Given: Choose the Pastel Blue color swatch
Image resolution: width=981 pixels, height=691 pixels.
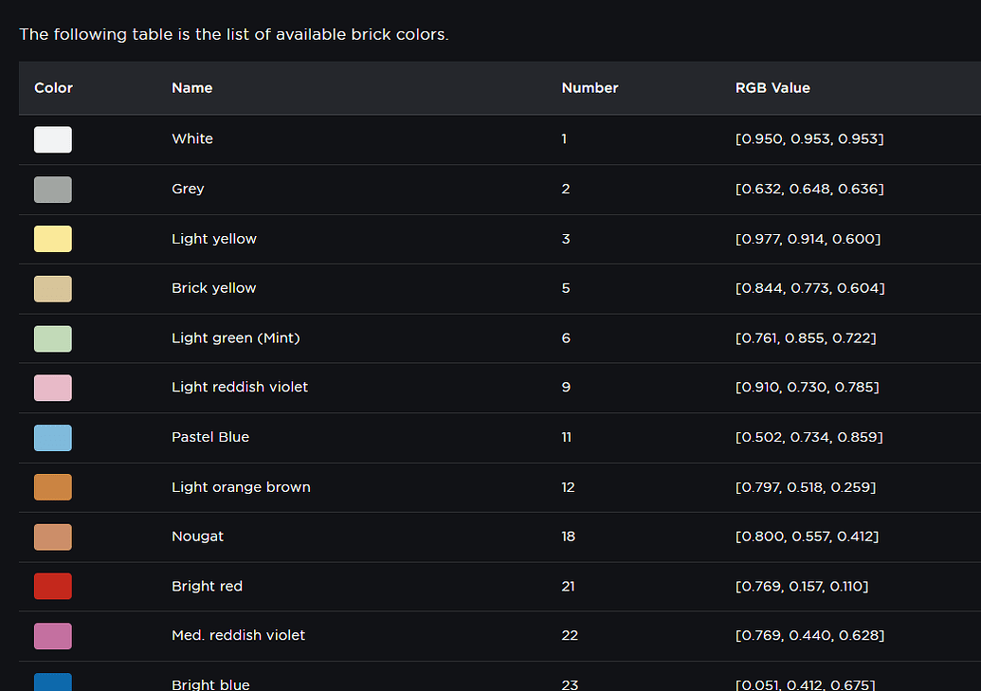Looking at the screenshot, I should pyautogui.click(x=52, y=438).
